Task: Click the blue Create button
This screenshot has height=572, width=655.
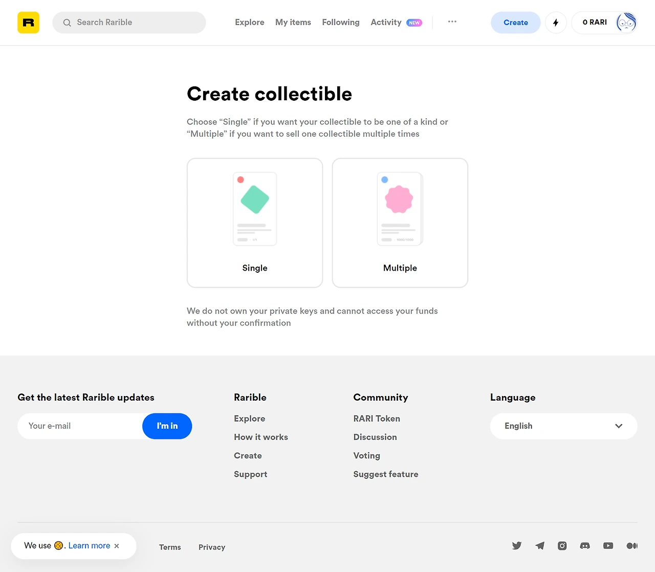Action: (516, 23)
